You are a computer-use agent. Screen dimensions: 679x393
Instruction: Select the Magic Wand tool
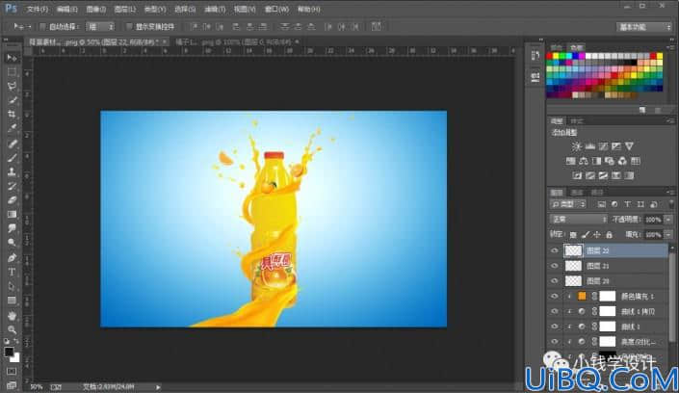12,100
